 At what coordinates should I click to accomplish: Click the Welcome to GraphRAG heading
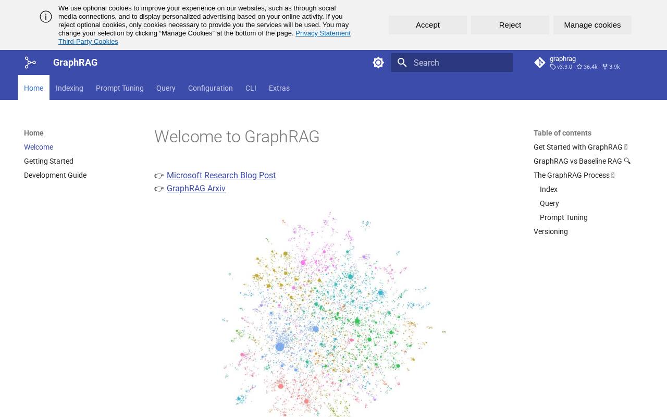point(237,137)
